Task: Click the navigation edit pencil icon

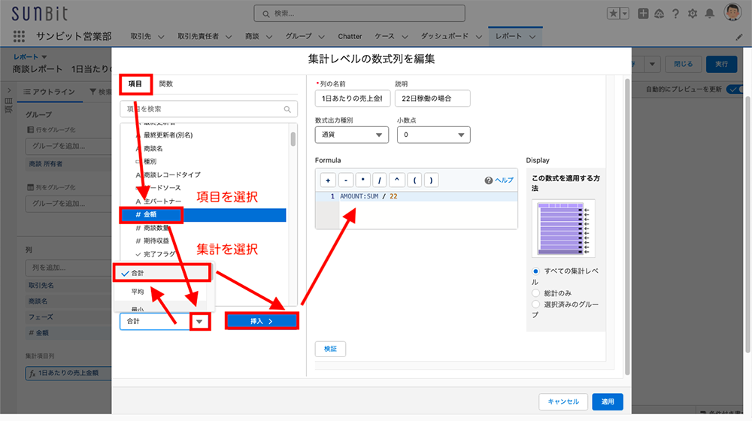Action: click(739, 37)
